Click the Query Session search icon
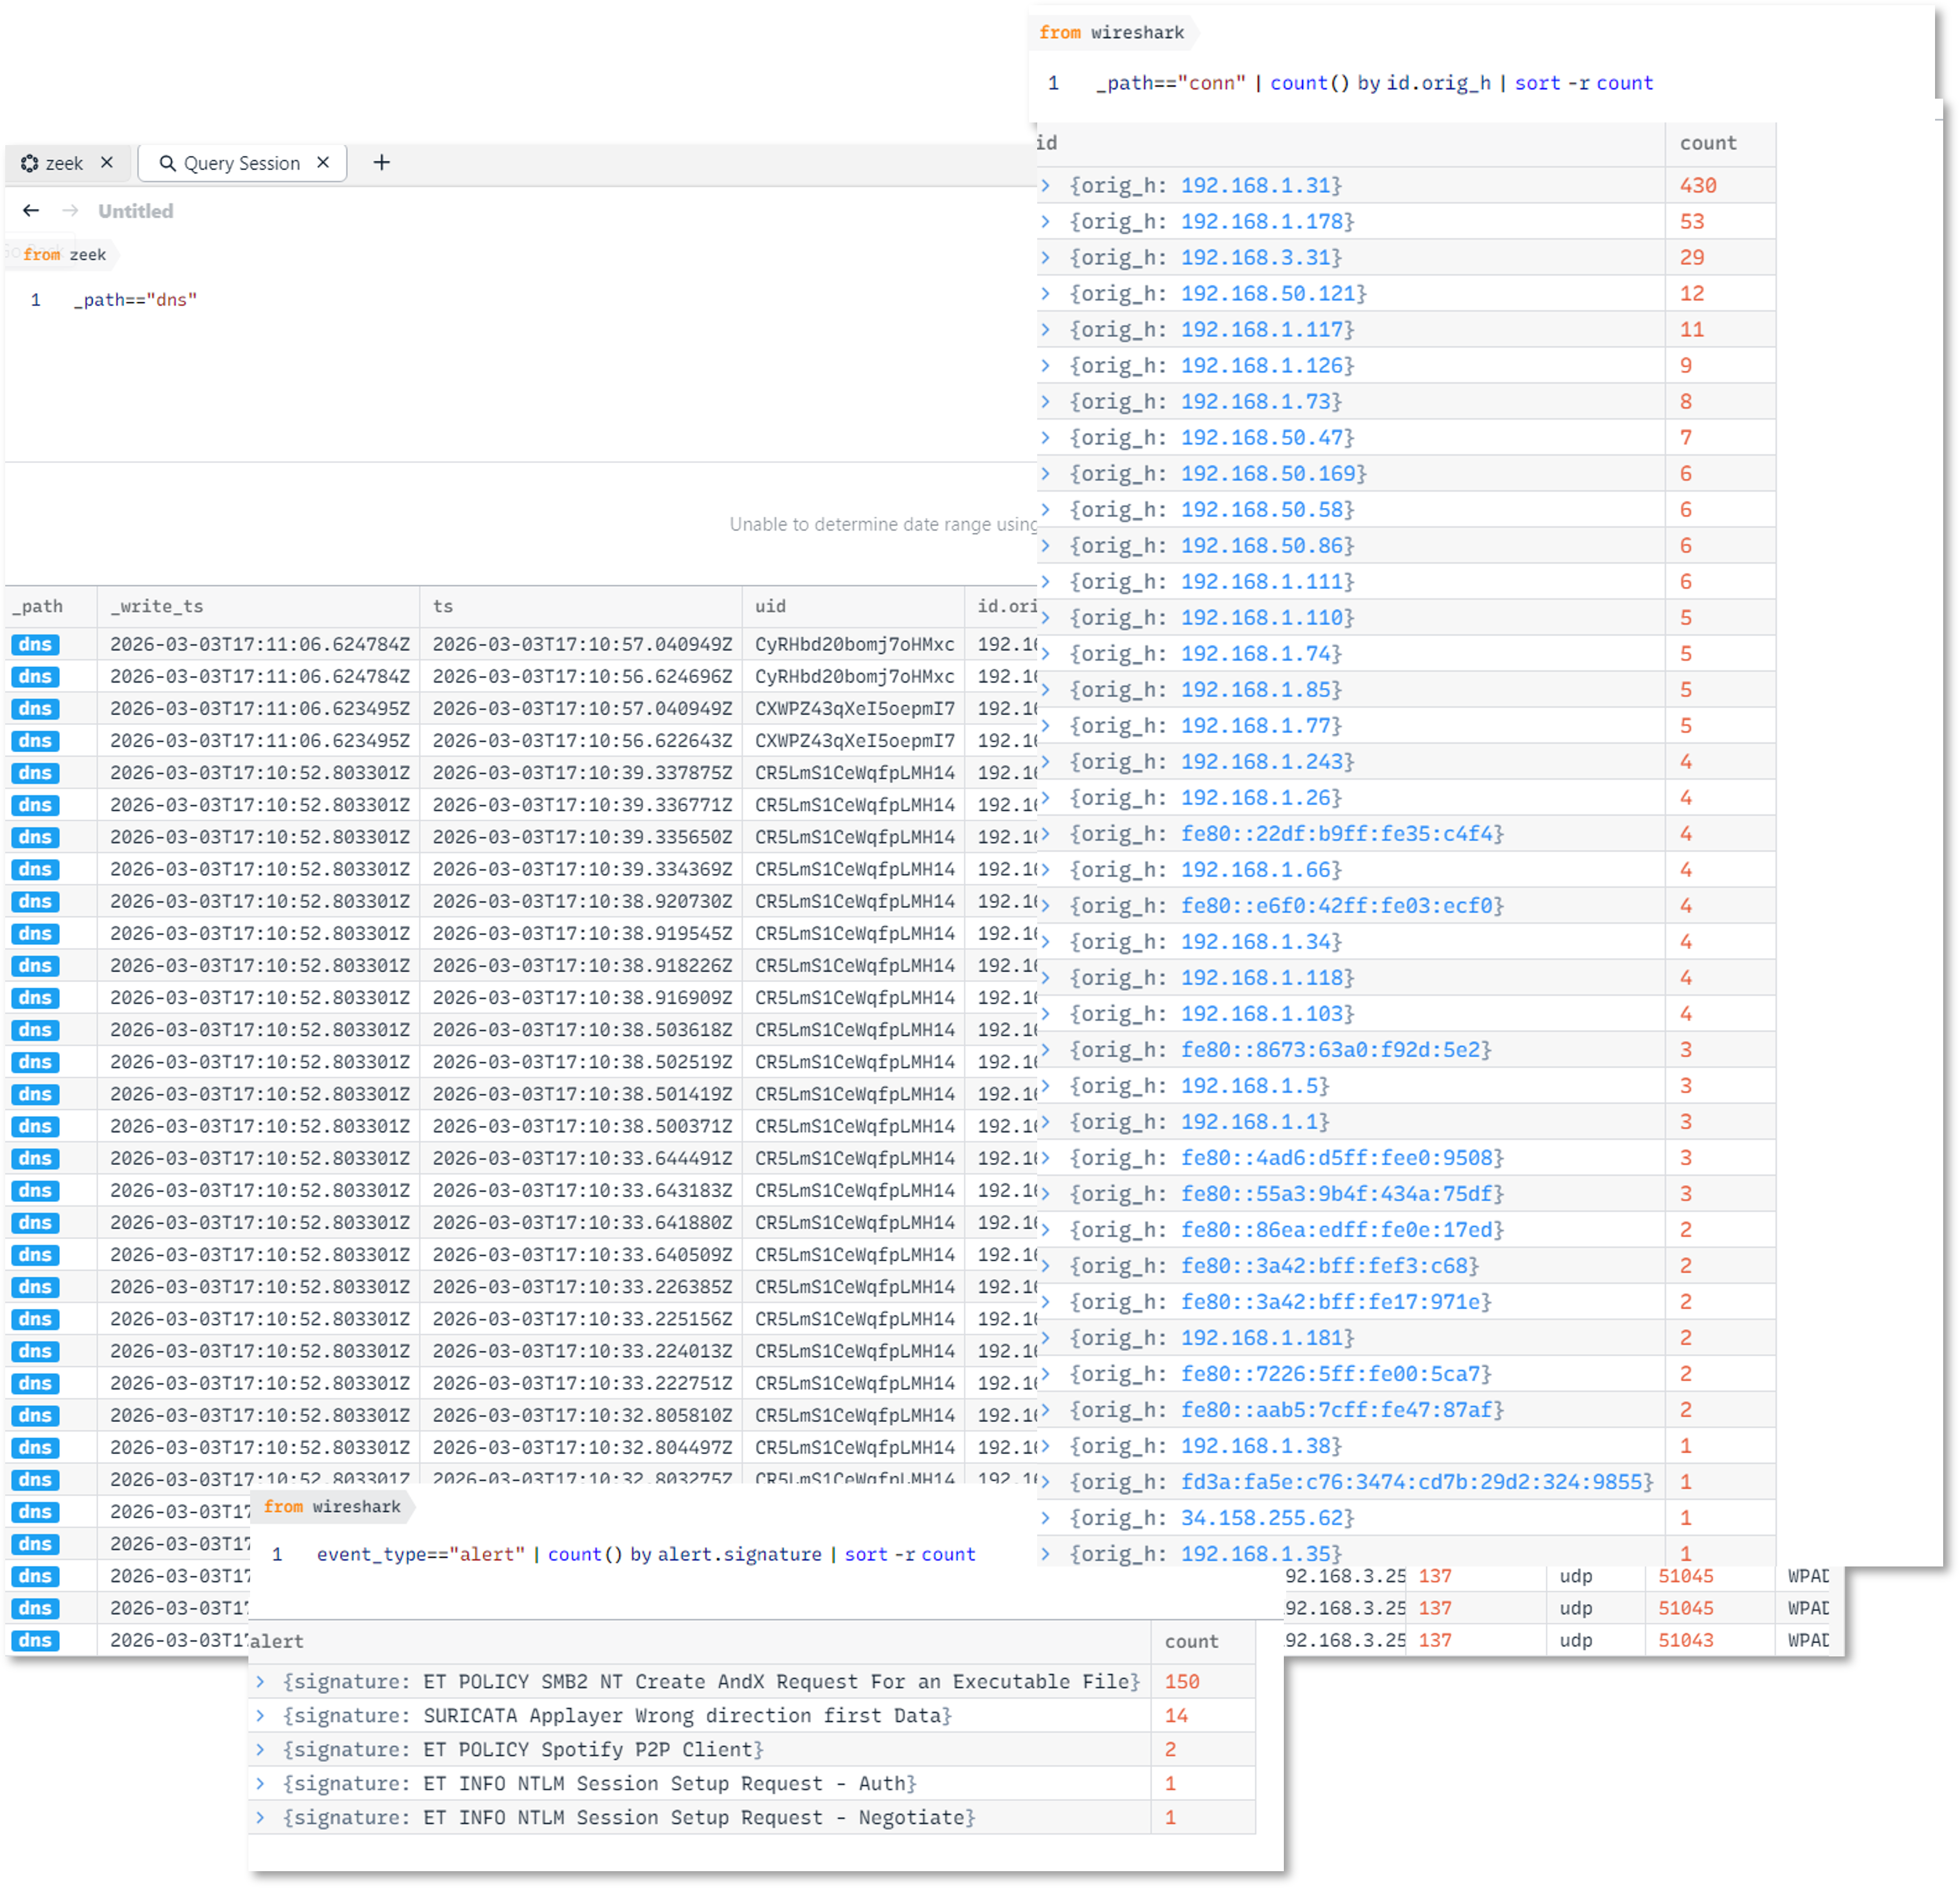 tap(167, 163)
